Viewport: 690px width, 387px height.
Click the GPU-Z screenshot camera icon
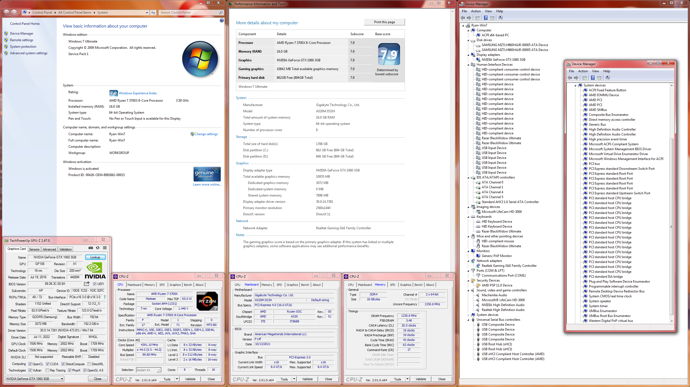coord(91,248)
